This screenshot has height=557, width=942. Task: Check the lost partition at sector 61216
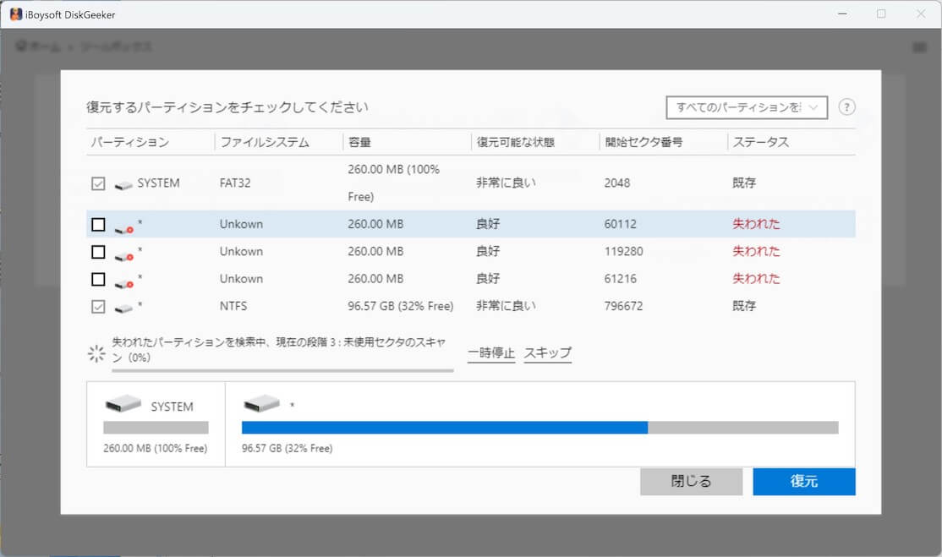click(x=99, y=279)
